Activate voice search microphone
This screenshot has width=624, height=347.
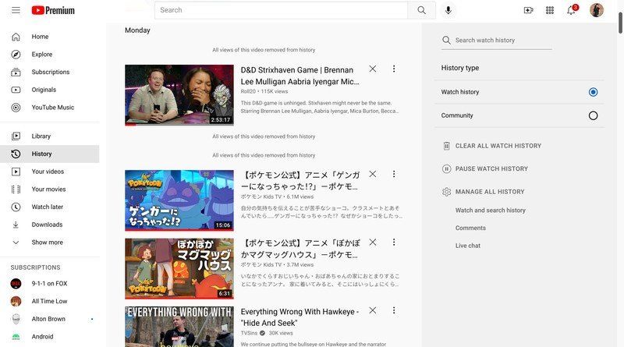pos(448,10)
